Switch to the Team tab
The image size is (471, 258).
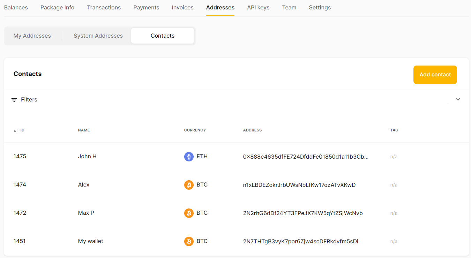coord(289,7)
